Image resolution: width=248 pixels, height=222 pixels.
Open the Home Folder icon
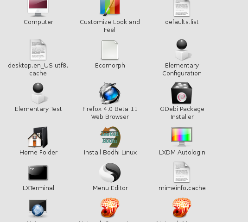pyautogui.click(x=38, y=137)
